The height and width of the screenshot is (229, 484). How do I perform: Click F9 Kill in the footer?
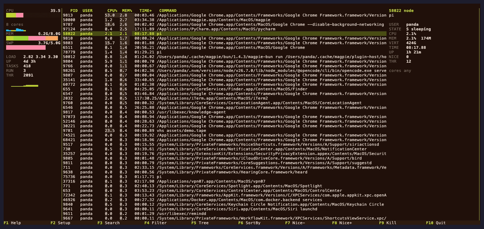point(388,223)
